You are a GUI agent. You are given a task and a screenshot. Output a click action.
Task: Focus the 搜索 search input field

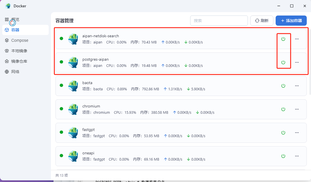click(219, 21)
